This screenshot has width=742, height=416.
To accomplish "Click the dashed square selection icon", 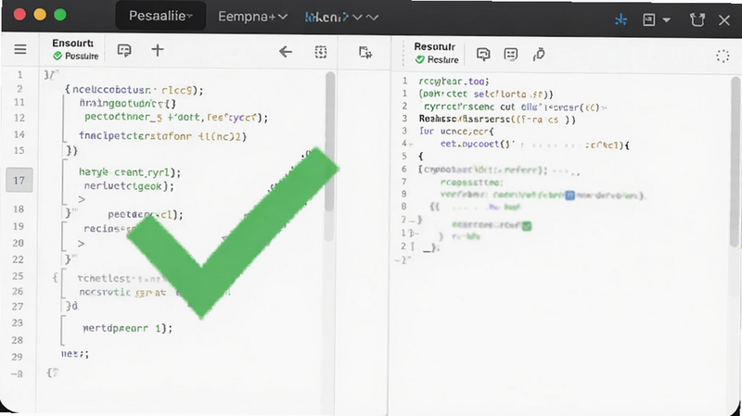I will [321, 52].
